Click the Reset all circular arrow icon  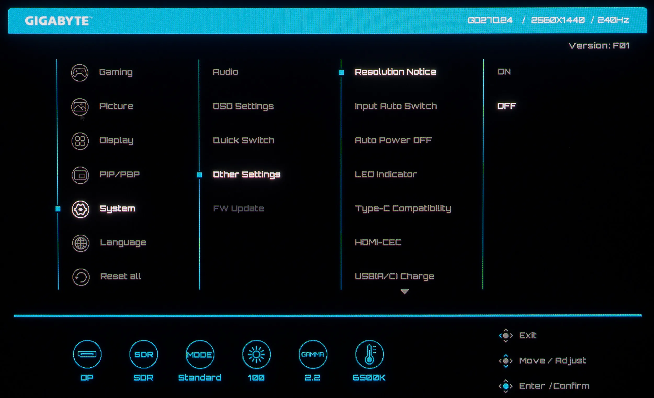(x=81, y=277)
